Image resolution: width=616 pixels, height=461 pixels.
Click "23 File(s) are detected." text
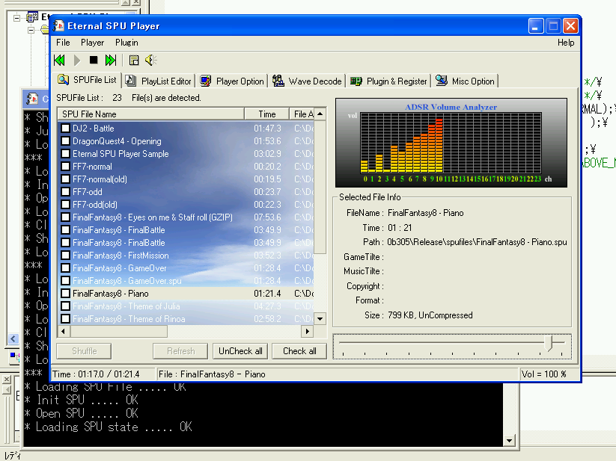[156, 98]
